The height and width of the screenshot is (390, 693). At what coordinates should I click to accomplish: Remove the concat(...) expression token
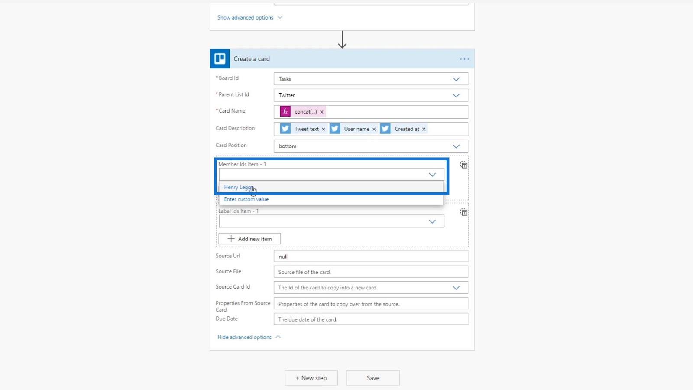(322, 112)
